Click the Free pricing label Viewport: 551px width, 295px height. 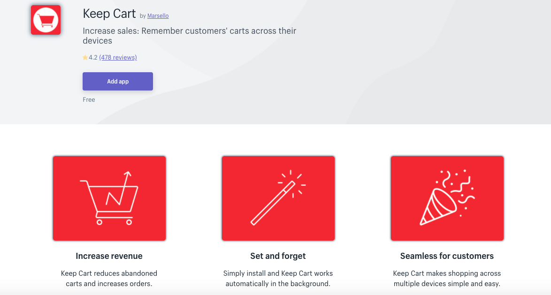(x=89, y=100)
